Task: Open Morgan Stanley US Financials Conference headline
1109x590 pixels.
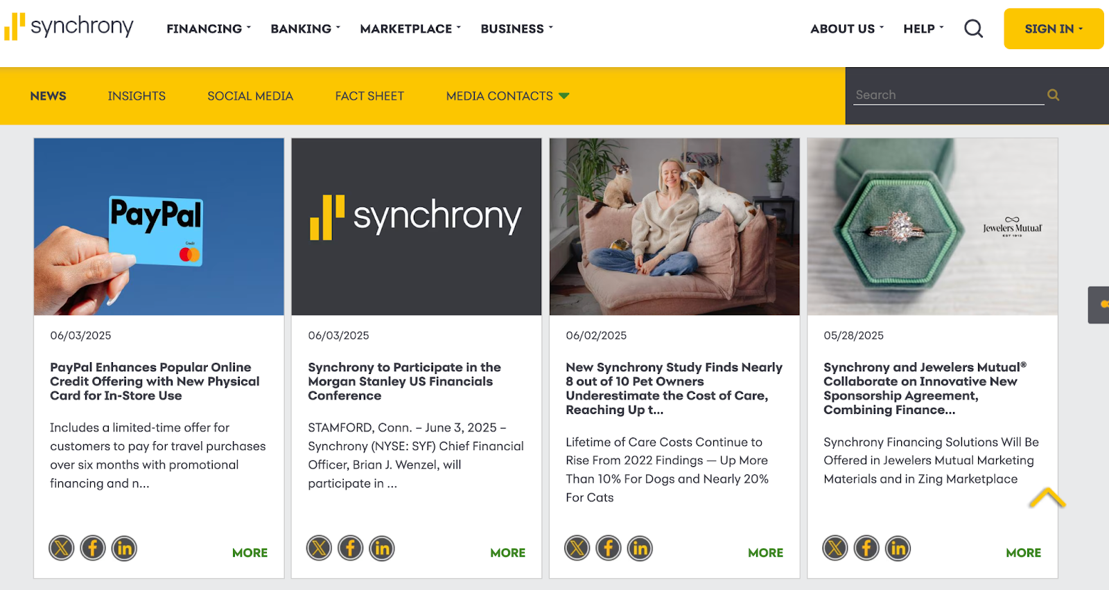Action: (404, 382)
